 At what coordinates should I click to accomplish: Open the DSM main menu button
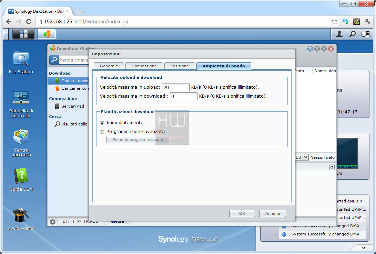point(23,34)
